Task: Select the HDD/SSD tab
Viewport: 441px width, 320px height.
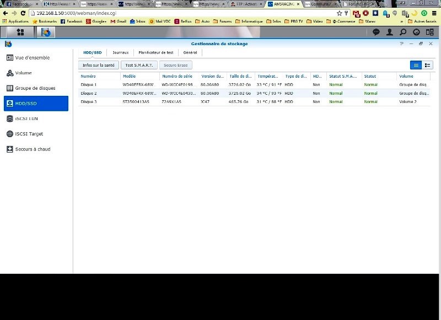Action: click(x=92, y=52)
